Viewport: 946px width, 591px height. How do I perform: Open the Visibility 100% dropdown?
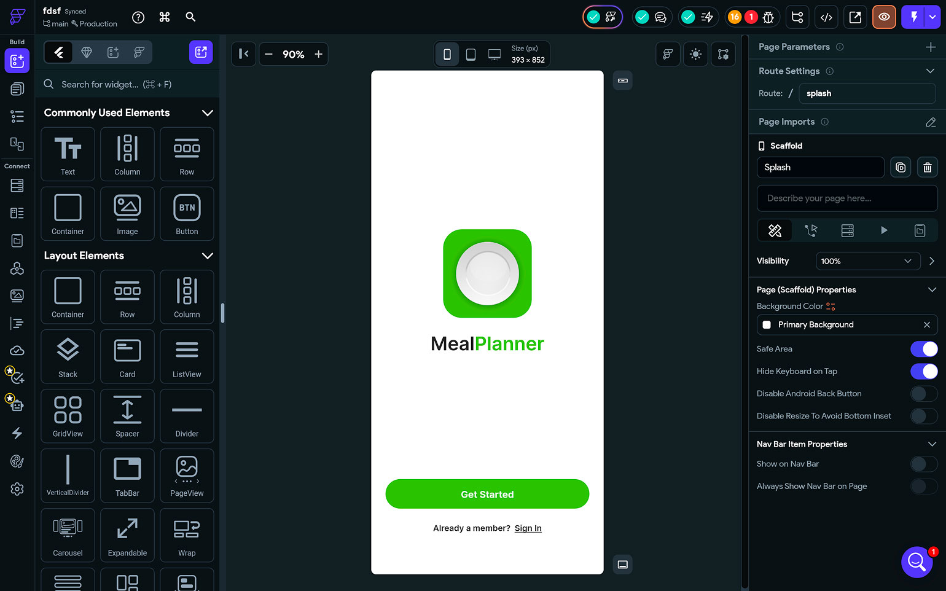pos(867,261)
